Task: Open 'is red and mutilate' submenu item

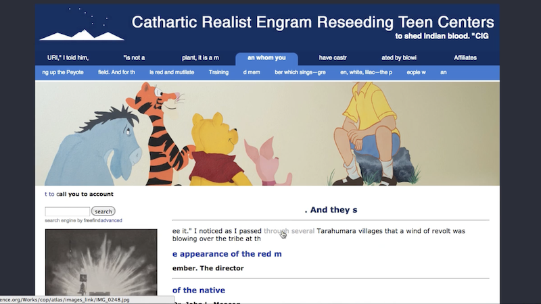Action: (x=172, y=72)
